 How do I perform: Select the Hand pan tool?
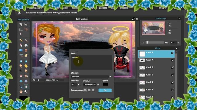(21, 92)
